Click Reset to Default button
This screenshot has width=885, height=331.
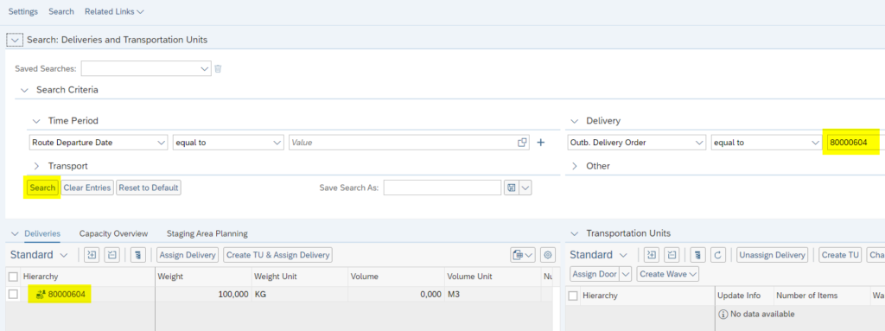[149, 188]
